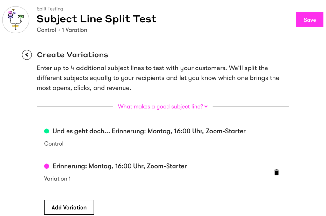Image resolution: width=326 pixels, height=216 pixels.
Task: Delete Variation 1 with the trash icon
Action: point(276,172)
